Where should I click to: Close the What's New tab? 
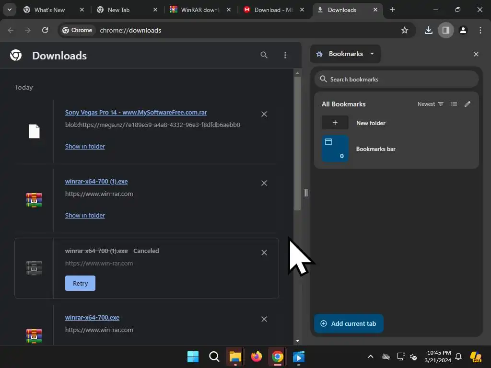point(82,10)
